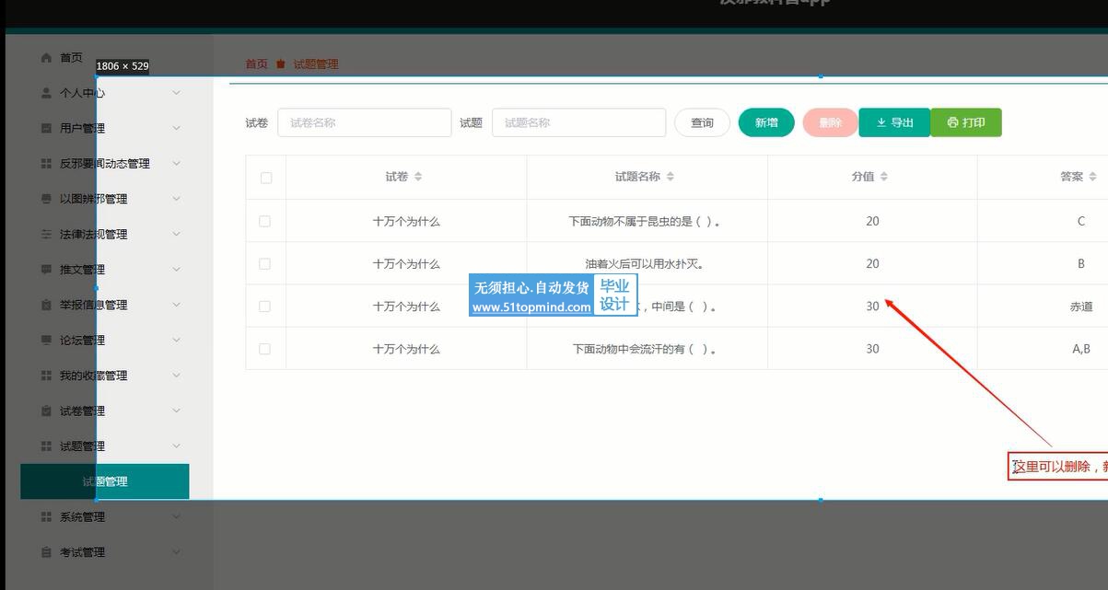Go to 首页 via breadcrumb link
Screen dimensions: 1108x590
(256, 64)
